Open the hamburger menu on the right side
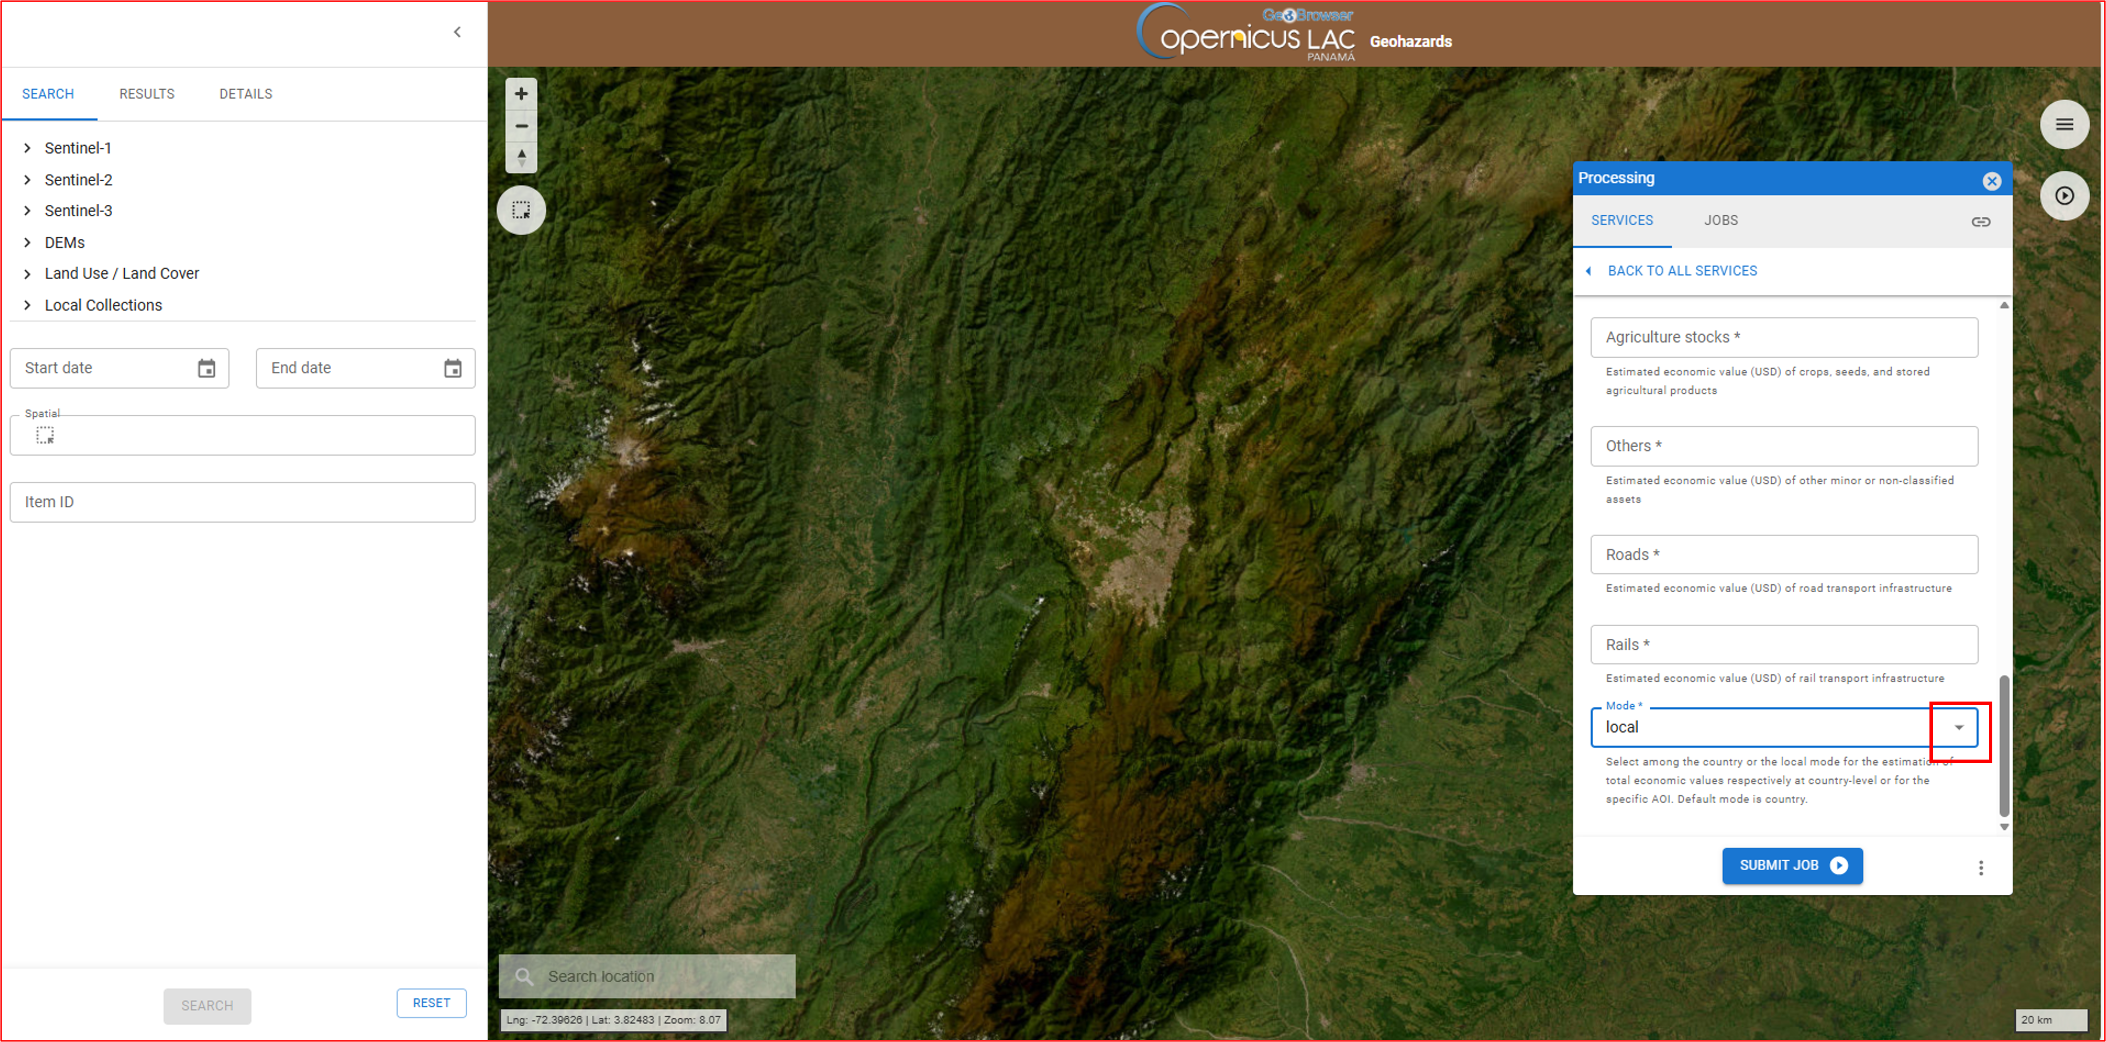The height and width of the screenshot is (1042, 2106). point(2064,124)
